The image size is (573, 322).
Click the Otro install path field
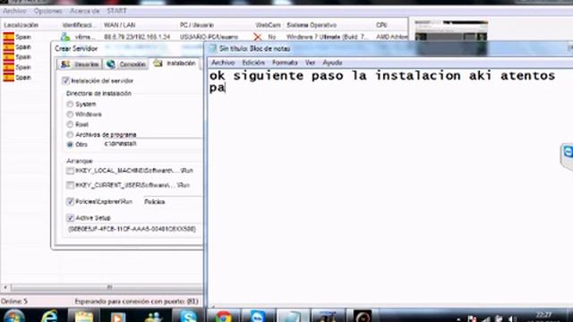point(152,144)
